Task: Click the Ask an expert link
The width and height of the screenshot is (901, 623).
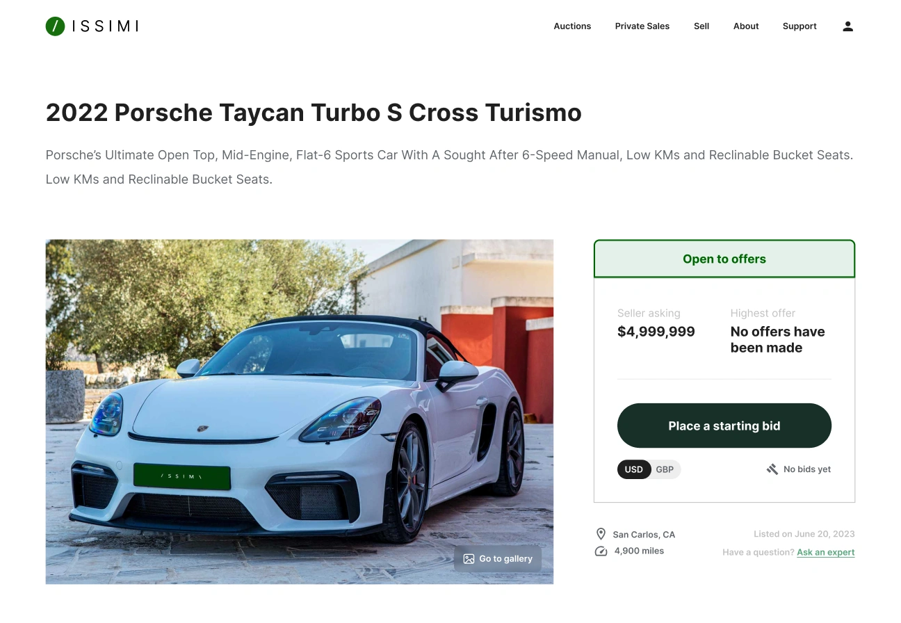Action: [826, 552]
